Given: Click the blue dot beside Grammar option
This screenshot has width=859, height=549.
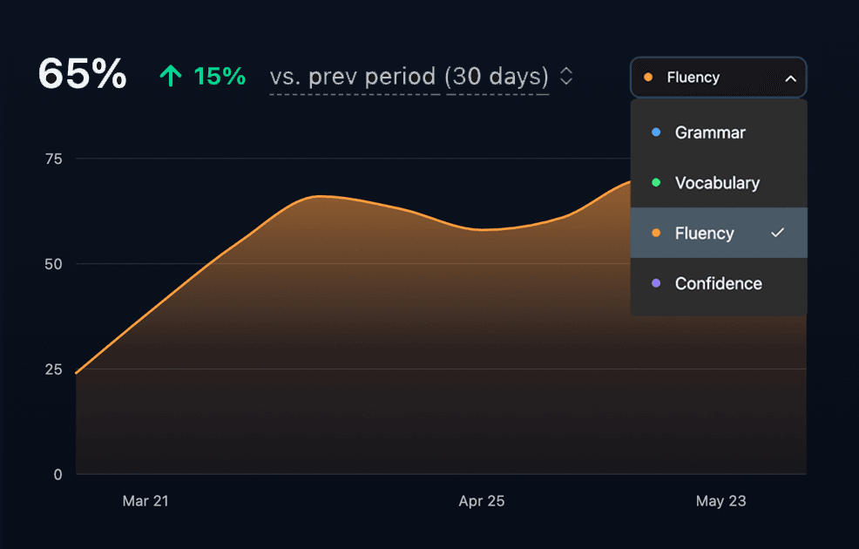Looking at the screenshot, I should click(654, 132).
